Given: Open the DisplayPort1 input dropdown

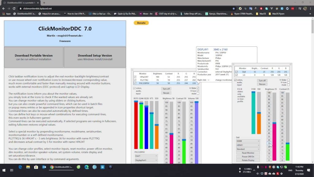Looking at the screenshot, I should [x=146, y=160].
